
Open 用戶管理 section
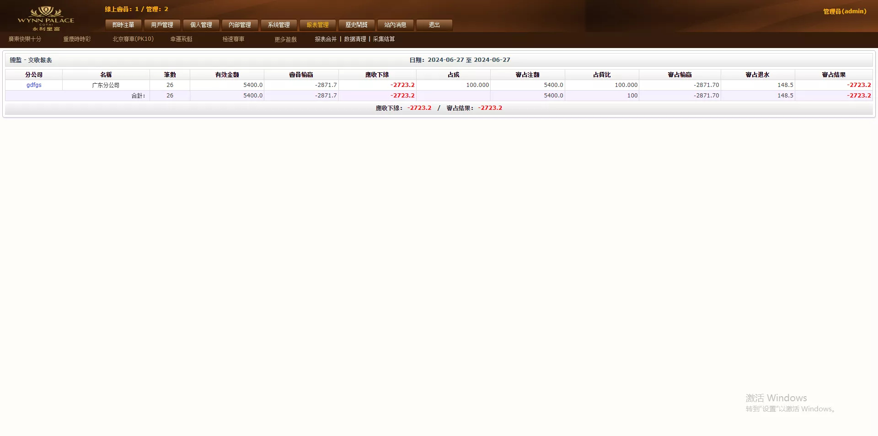(x=162, y=25)
